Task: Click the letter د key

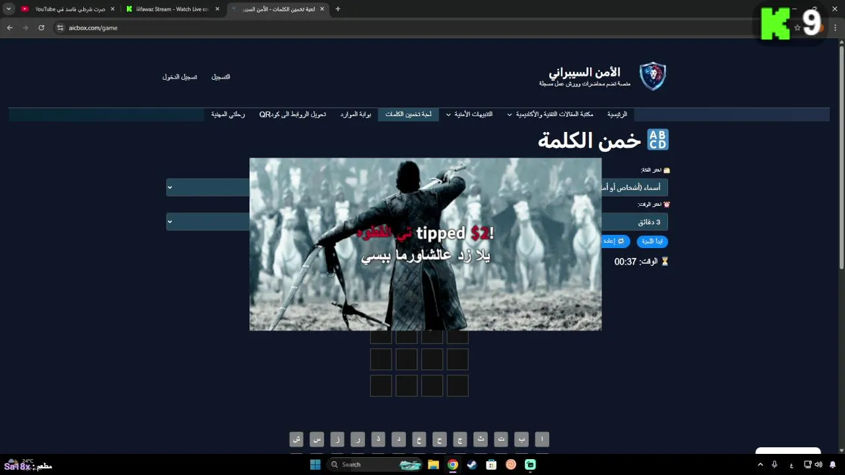Action: [399, 439]
